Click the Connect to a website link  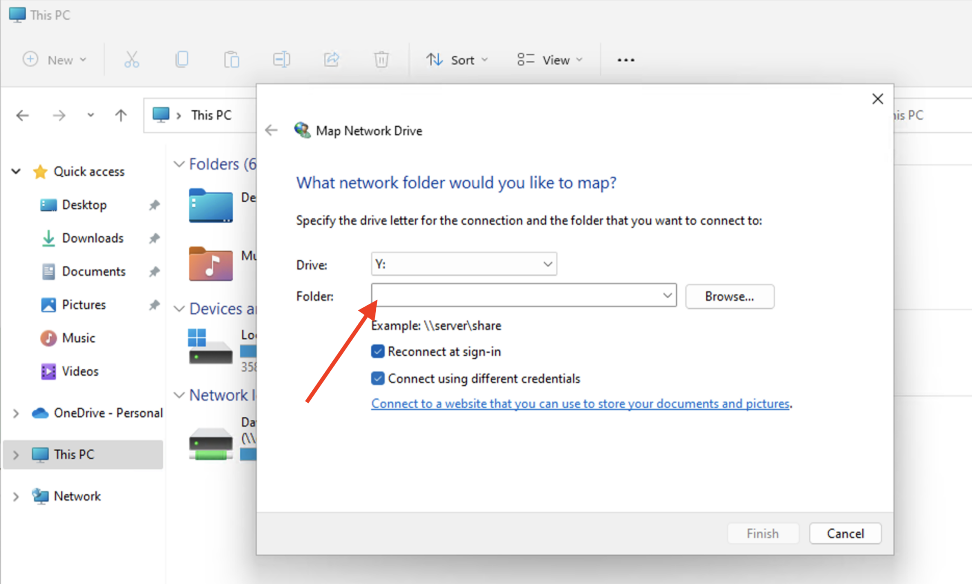[x=580, y=404]
